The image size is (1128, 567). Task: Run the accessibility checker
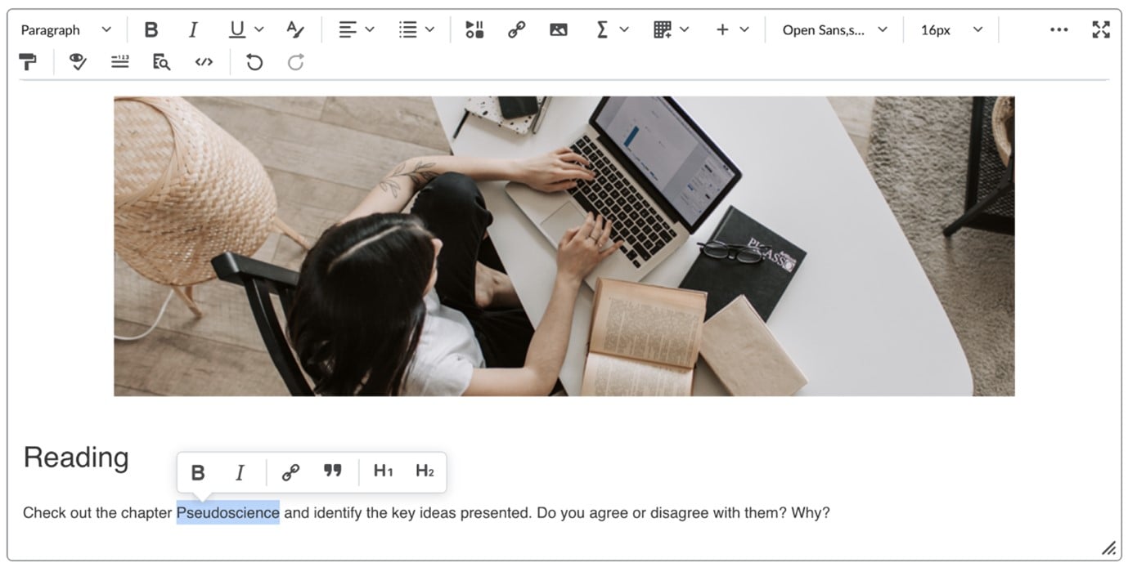click(78, 62)
